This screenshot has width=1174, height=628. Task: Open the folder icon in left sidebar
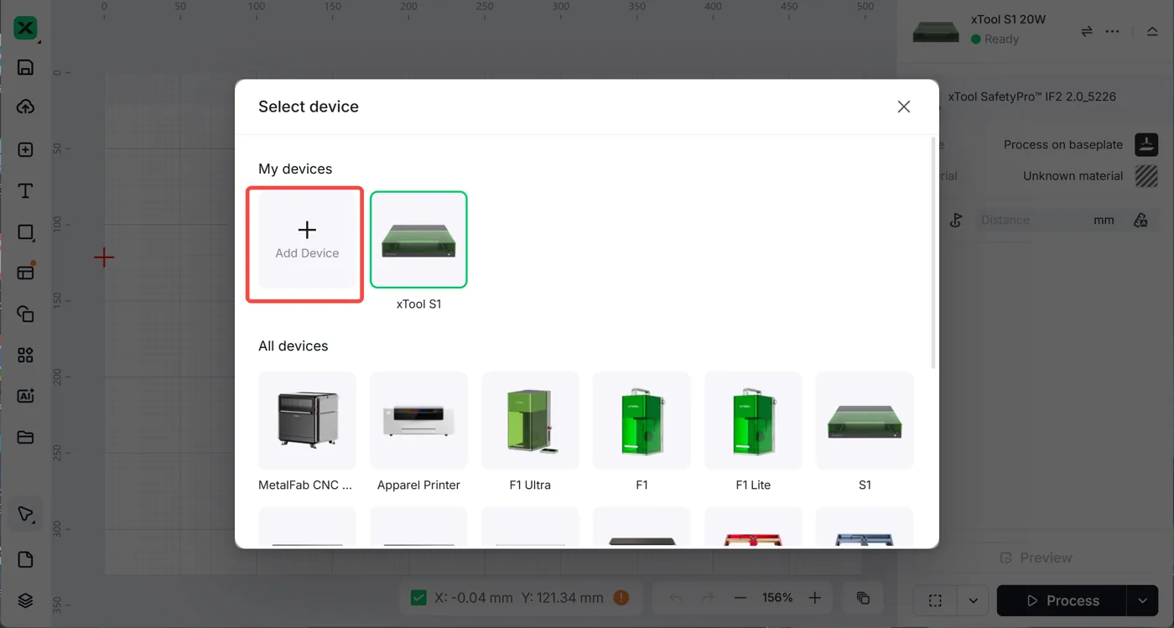[25, 437]
